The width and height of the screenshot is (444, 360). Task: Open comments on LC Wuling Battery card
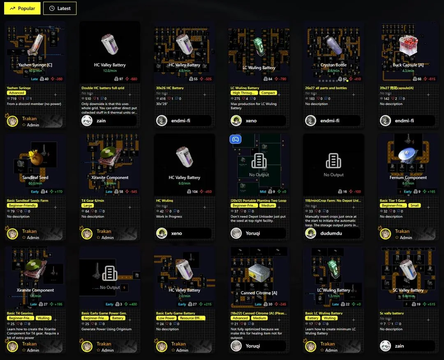point(252,99)
